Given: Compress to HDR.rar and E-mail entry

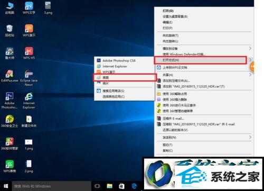Looking at the screenshot, I should [204, 124].
